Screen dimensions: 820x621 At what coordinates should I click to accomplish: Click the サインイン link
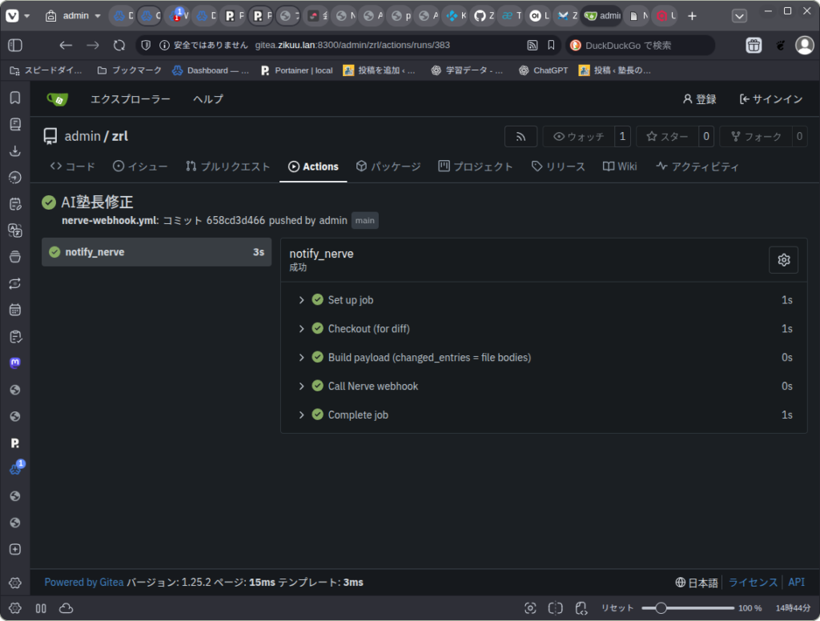point(770,99)
